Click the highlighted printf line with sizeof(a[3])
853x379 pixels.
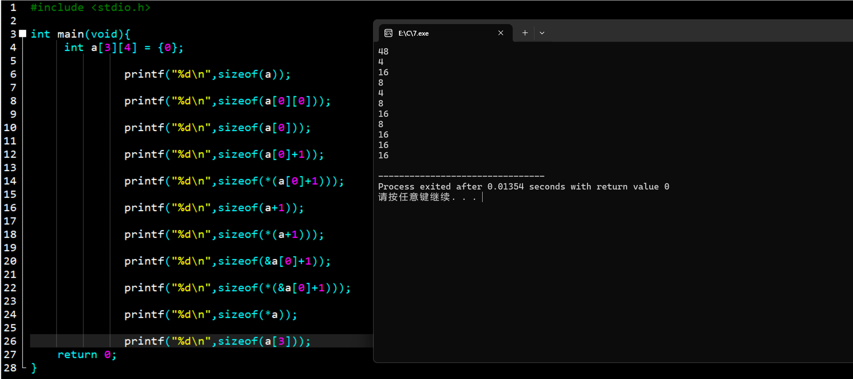coord(217,341)
